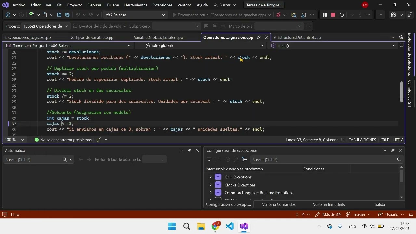The height and width of the screenshot is (234, 416).
Task: Click the exceptions filter icon
Action: click(209, 159)
